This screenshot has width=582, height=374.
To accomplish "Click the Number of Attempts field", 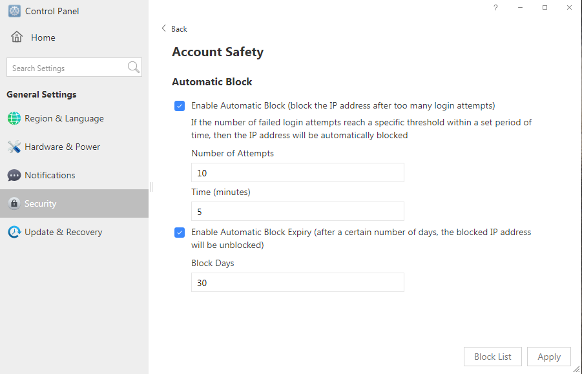I will tap(298, 172).
